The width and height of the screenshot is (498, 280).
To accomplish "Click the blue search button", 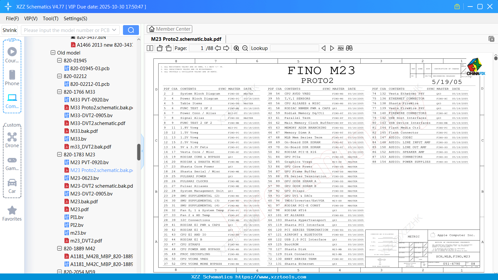I will click(131, 30).
